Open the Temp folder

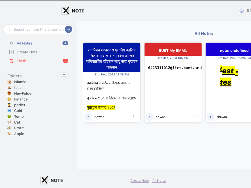pos(19,117)
